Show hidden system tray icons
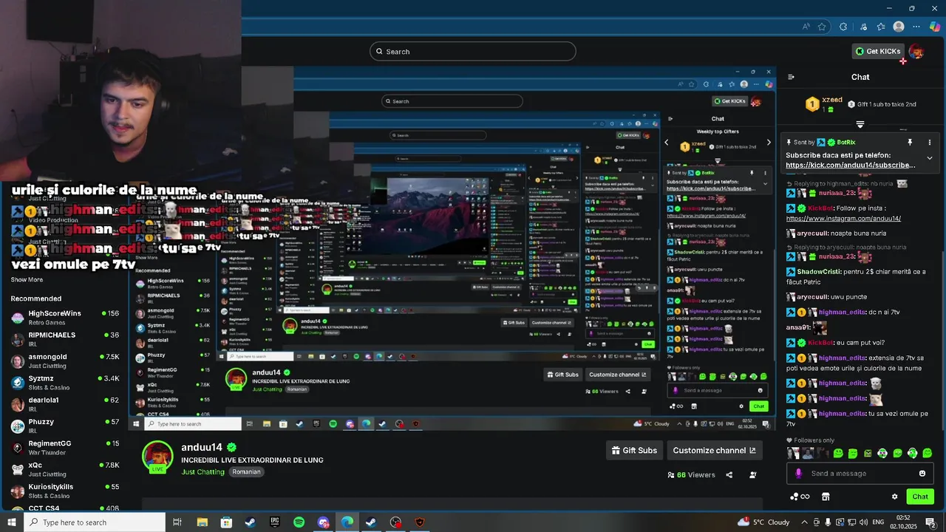The width and height of the screenshot is (946, 532). tap(804, 522)
